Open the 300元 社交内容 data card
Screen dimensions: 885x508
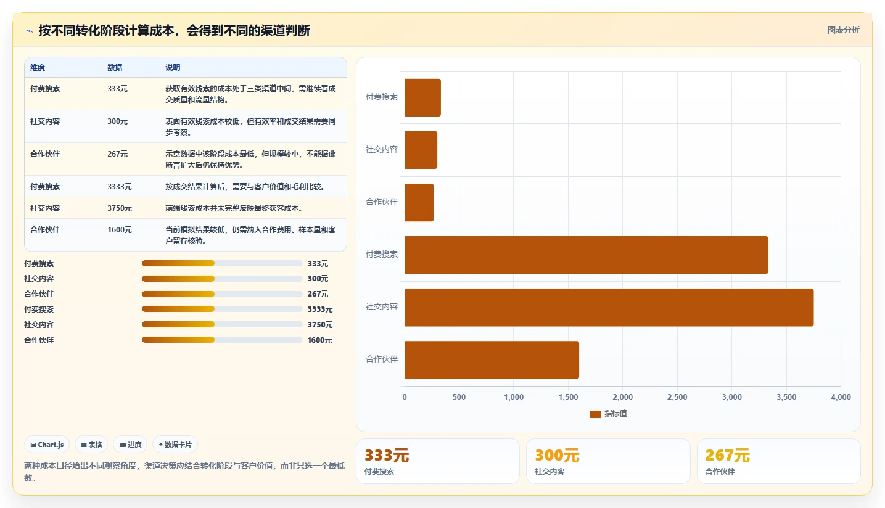[608, 461]
